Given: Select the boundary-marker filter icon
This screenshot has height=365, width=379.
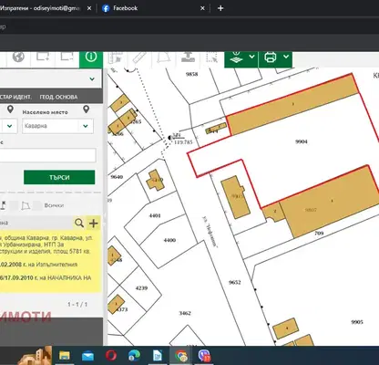Looking at the screenshot, I should tap(4, 205).
